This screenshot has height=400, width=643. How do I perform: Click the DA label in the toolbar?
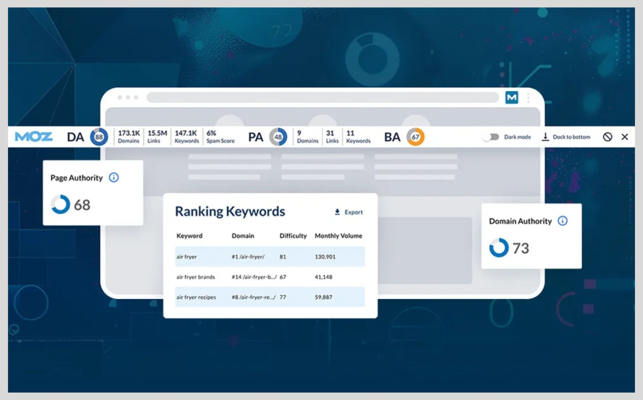(x=76, y=137)
